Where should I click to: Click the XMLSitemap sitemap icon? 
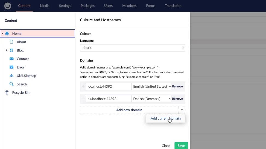tap(11, 76)
